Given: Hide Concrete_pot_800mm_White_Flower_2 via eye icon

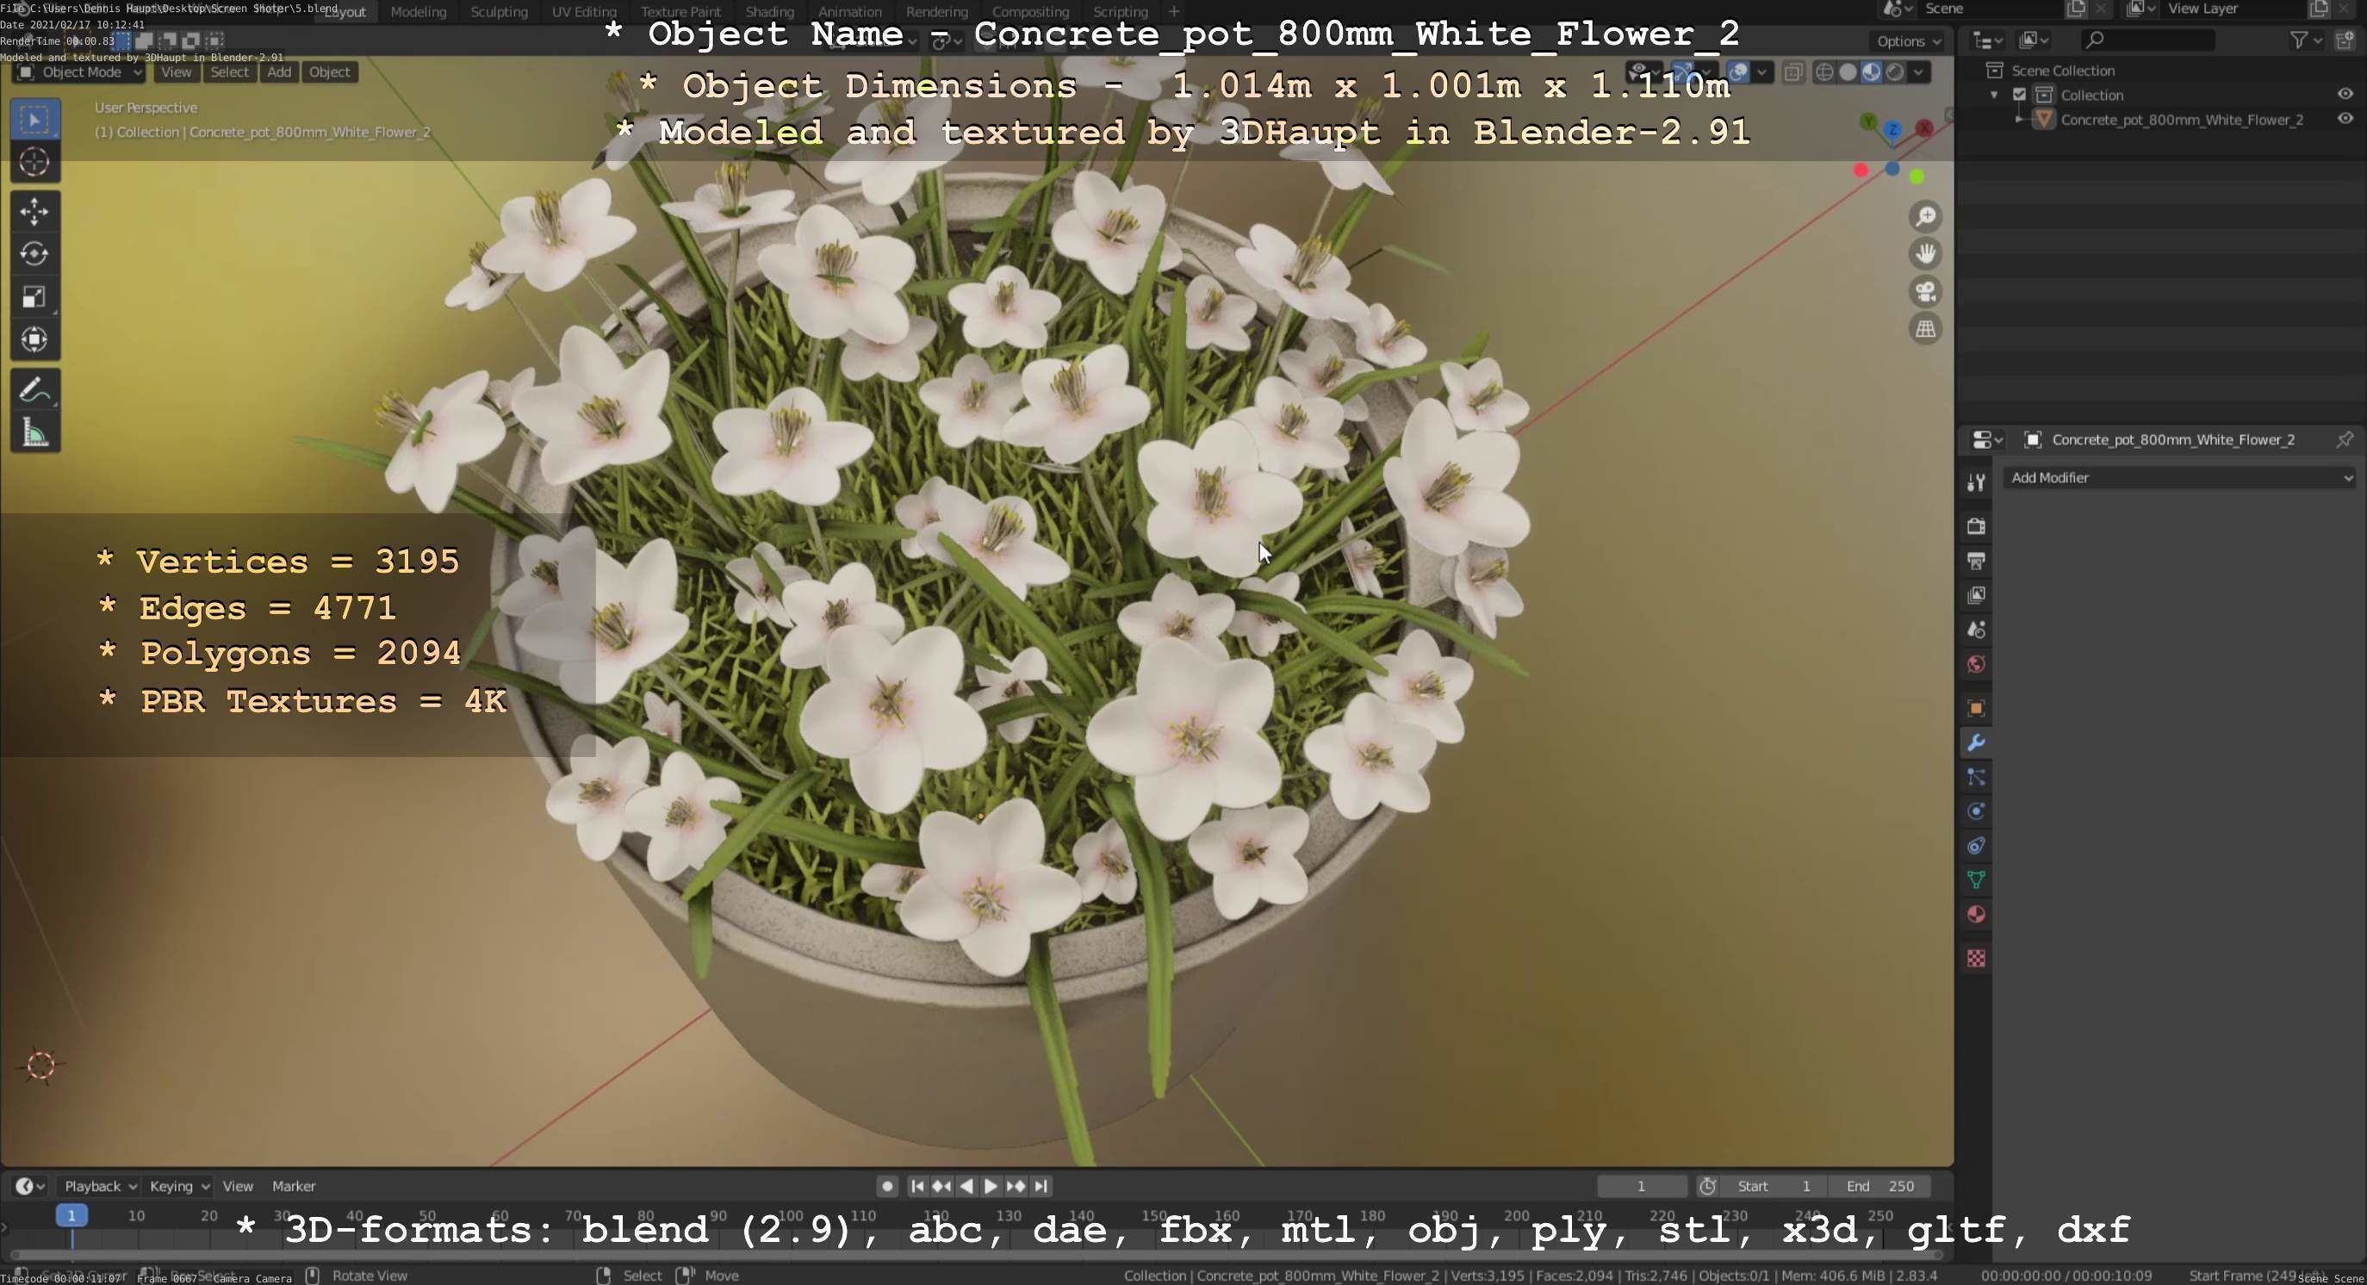Looking at the screenshot, I should (x=2345, y=120).
